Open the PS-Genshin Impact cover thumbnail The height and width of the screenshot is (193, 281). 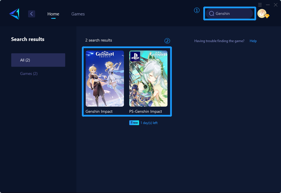tap(148, 79)
